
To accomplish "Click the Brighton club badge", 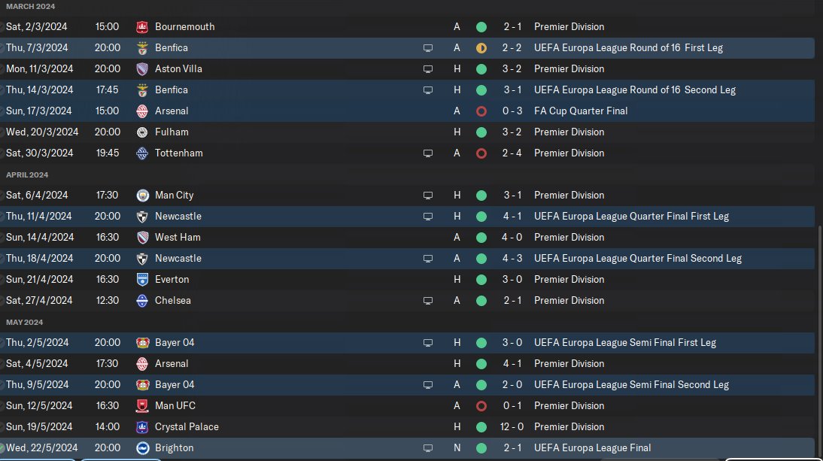I will click(142, 447).
